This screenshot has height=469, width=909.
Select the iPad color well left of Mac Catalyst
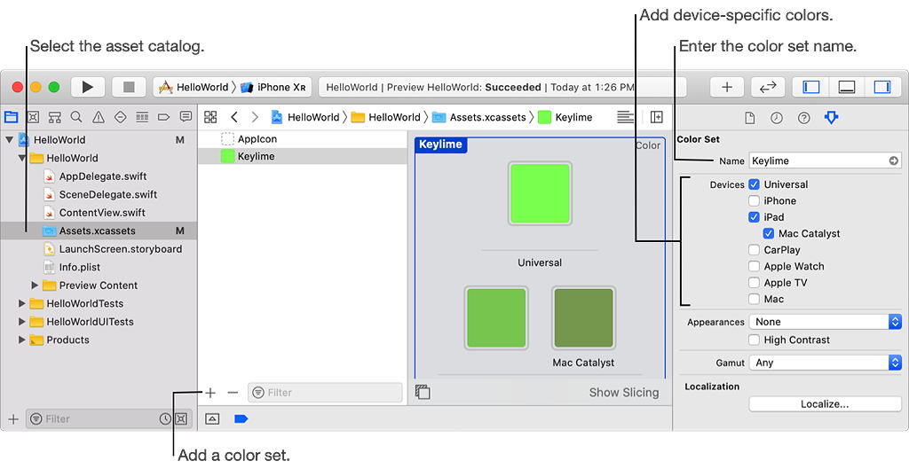click(x=496, y=318)
